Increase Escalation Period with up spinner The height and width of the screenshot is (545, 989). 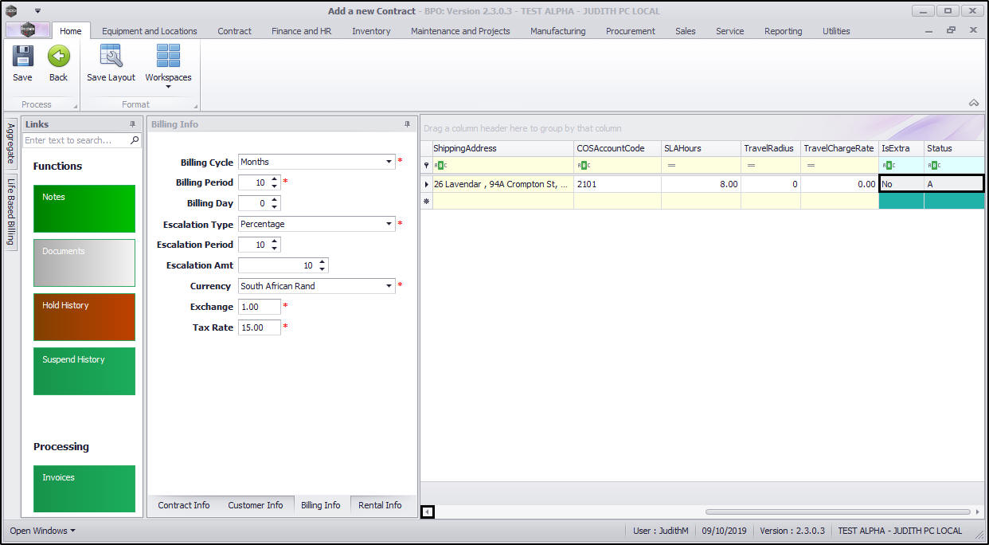click(x=275, y=241)
